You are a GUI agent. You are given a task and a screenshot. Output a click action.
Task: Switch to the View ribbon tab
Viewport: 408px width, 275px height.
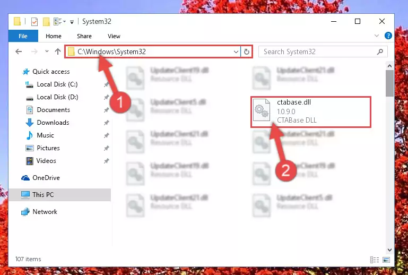tap(114, 36)
